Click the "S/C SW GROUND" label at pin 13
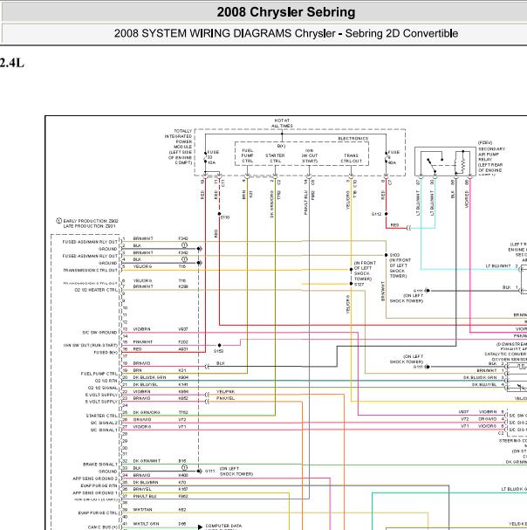 pos(100,333)
